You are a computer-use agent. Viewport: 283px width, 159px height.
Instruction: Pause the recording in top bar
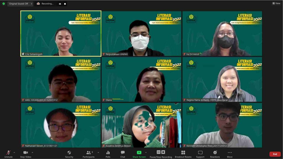tap(60, 4)
